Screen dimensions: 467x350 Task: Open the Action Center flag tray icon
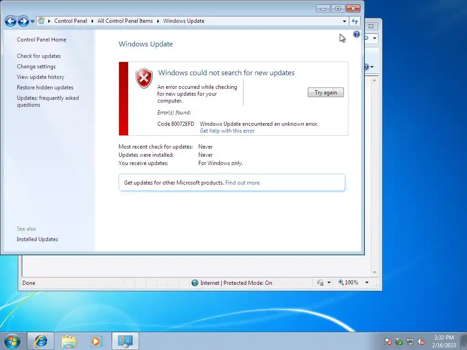click(388, 342)
